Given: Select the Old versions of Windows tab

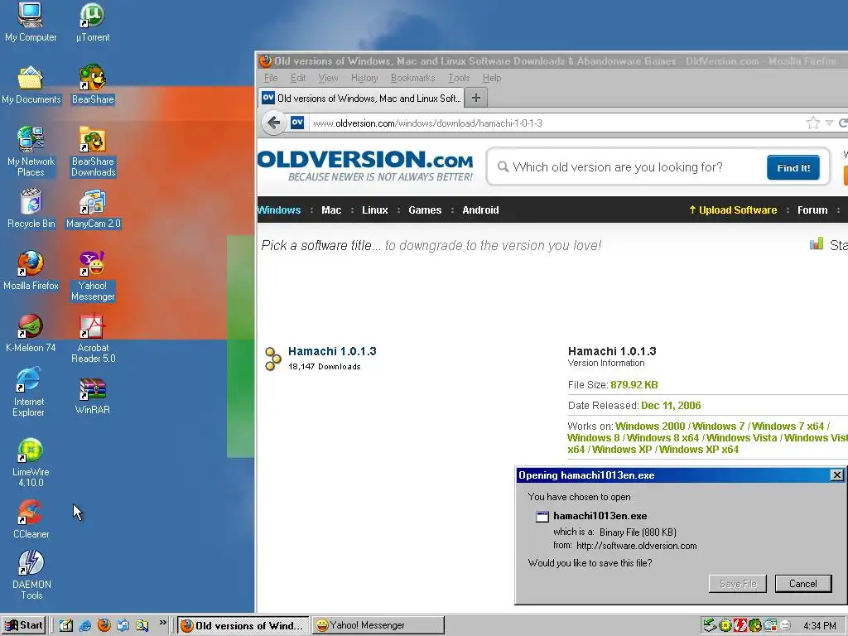Looking at the screenshot, I should point(361,98).
